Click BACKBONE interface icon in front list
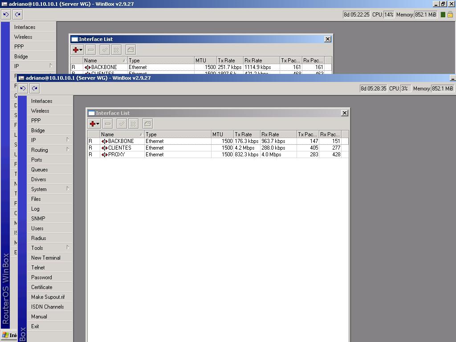The height and width of the screenshot is (342, 456). click(104, 141)
